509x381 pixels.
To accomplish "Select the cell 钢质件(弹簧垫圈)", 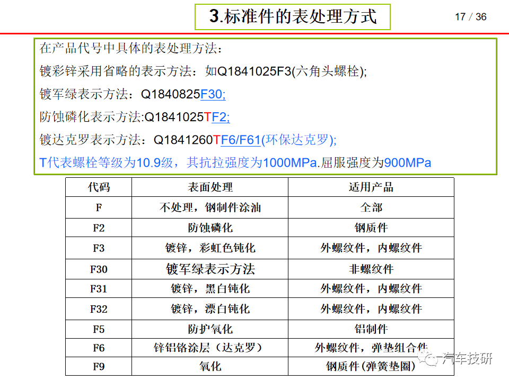I will (371, 366).
